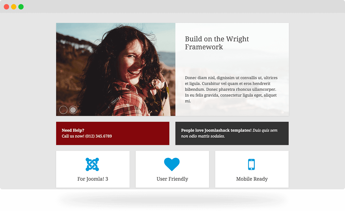Click the 'Mobile Ready' card title
The width and height of the screenshot is (345, 211).
tap(252, 179)
